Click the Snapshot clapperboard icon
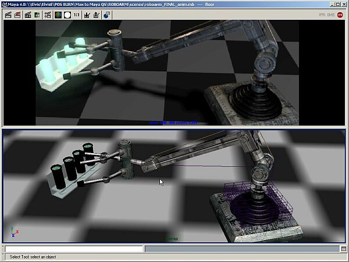 28,15
